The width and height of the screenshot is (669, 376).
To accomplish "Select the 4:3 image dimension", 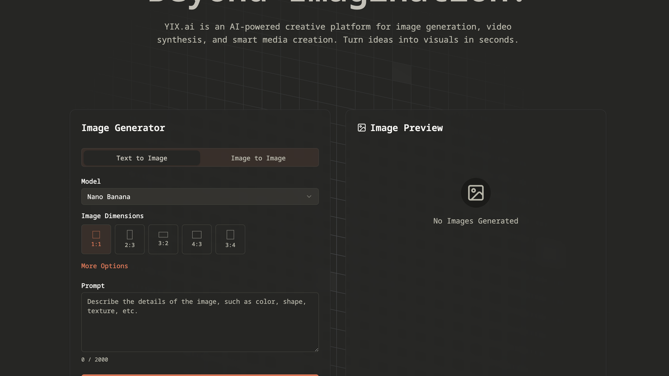I will click(x=197, y=239).
